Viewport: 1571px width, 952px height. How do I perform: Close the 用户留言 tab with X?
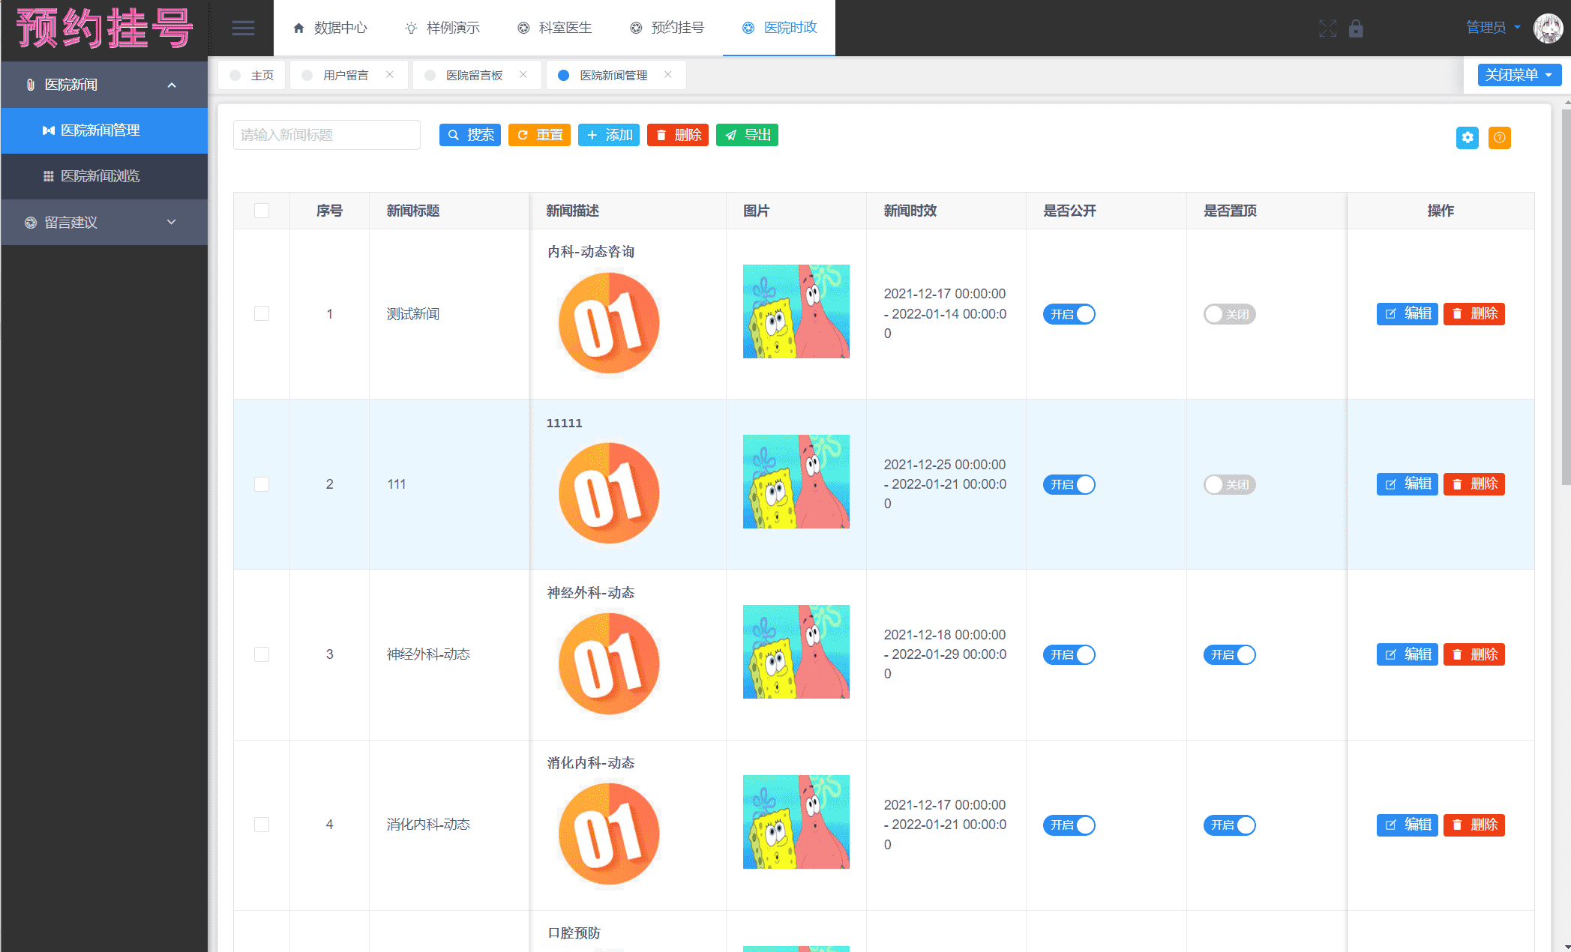tap(389, 74)
